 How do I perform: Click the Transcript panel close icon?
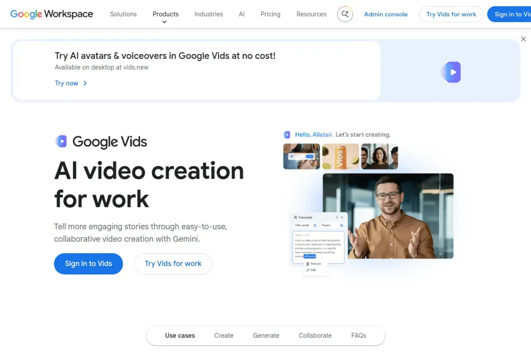pyautogui.click(x=342, y=217)
